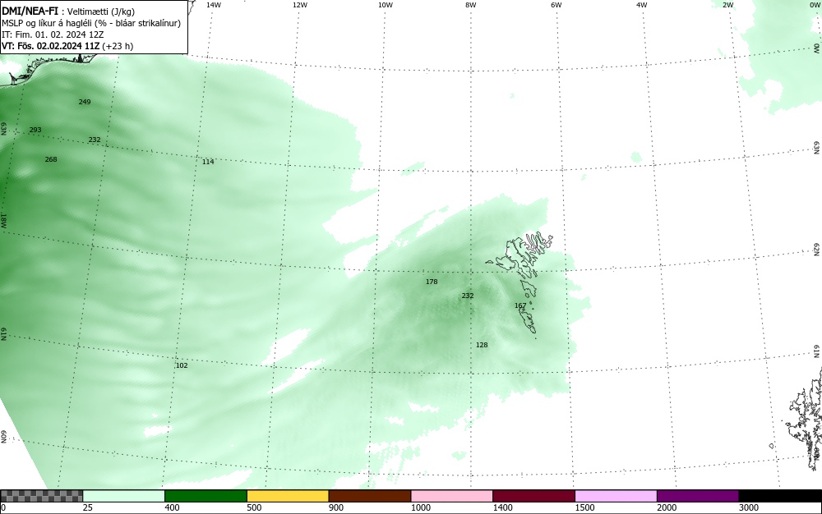Click the '8W' longitude label
This screenshot has width=822, height=514.
[x=471, y=5]
